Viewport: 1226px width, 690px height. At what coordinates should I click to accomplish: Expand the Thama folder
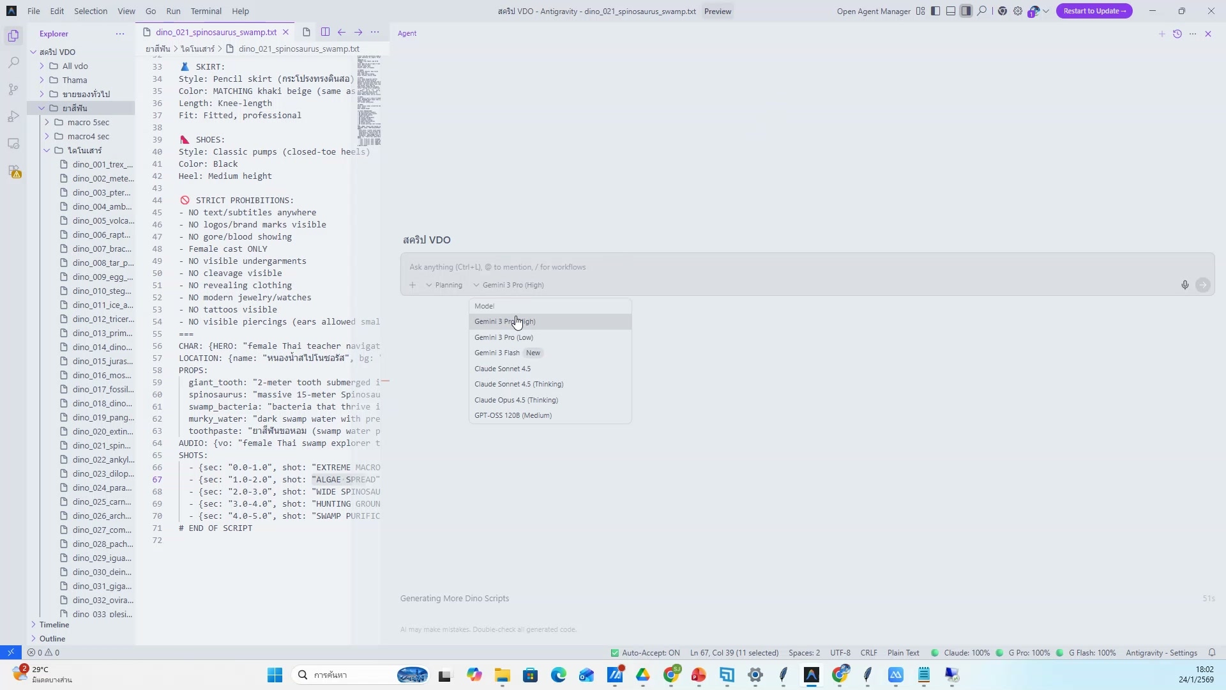(x=74, y=80)
